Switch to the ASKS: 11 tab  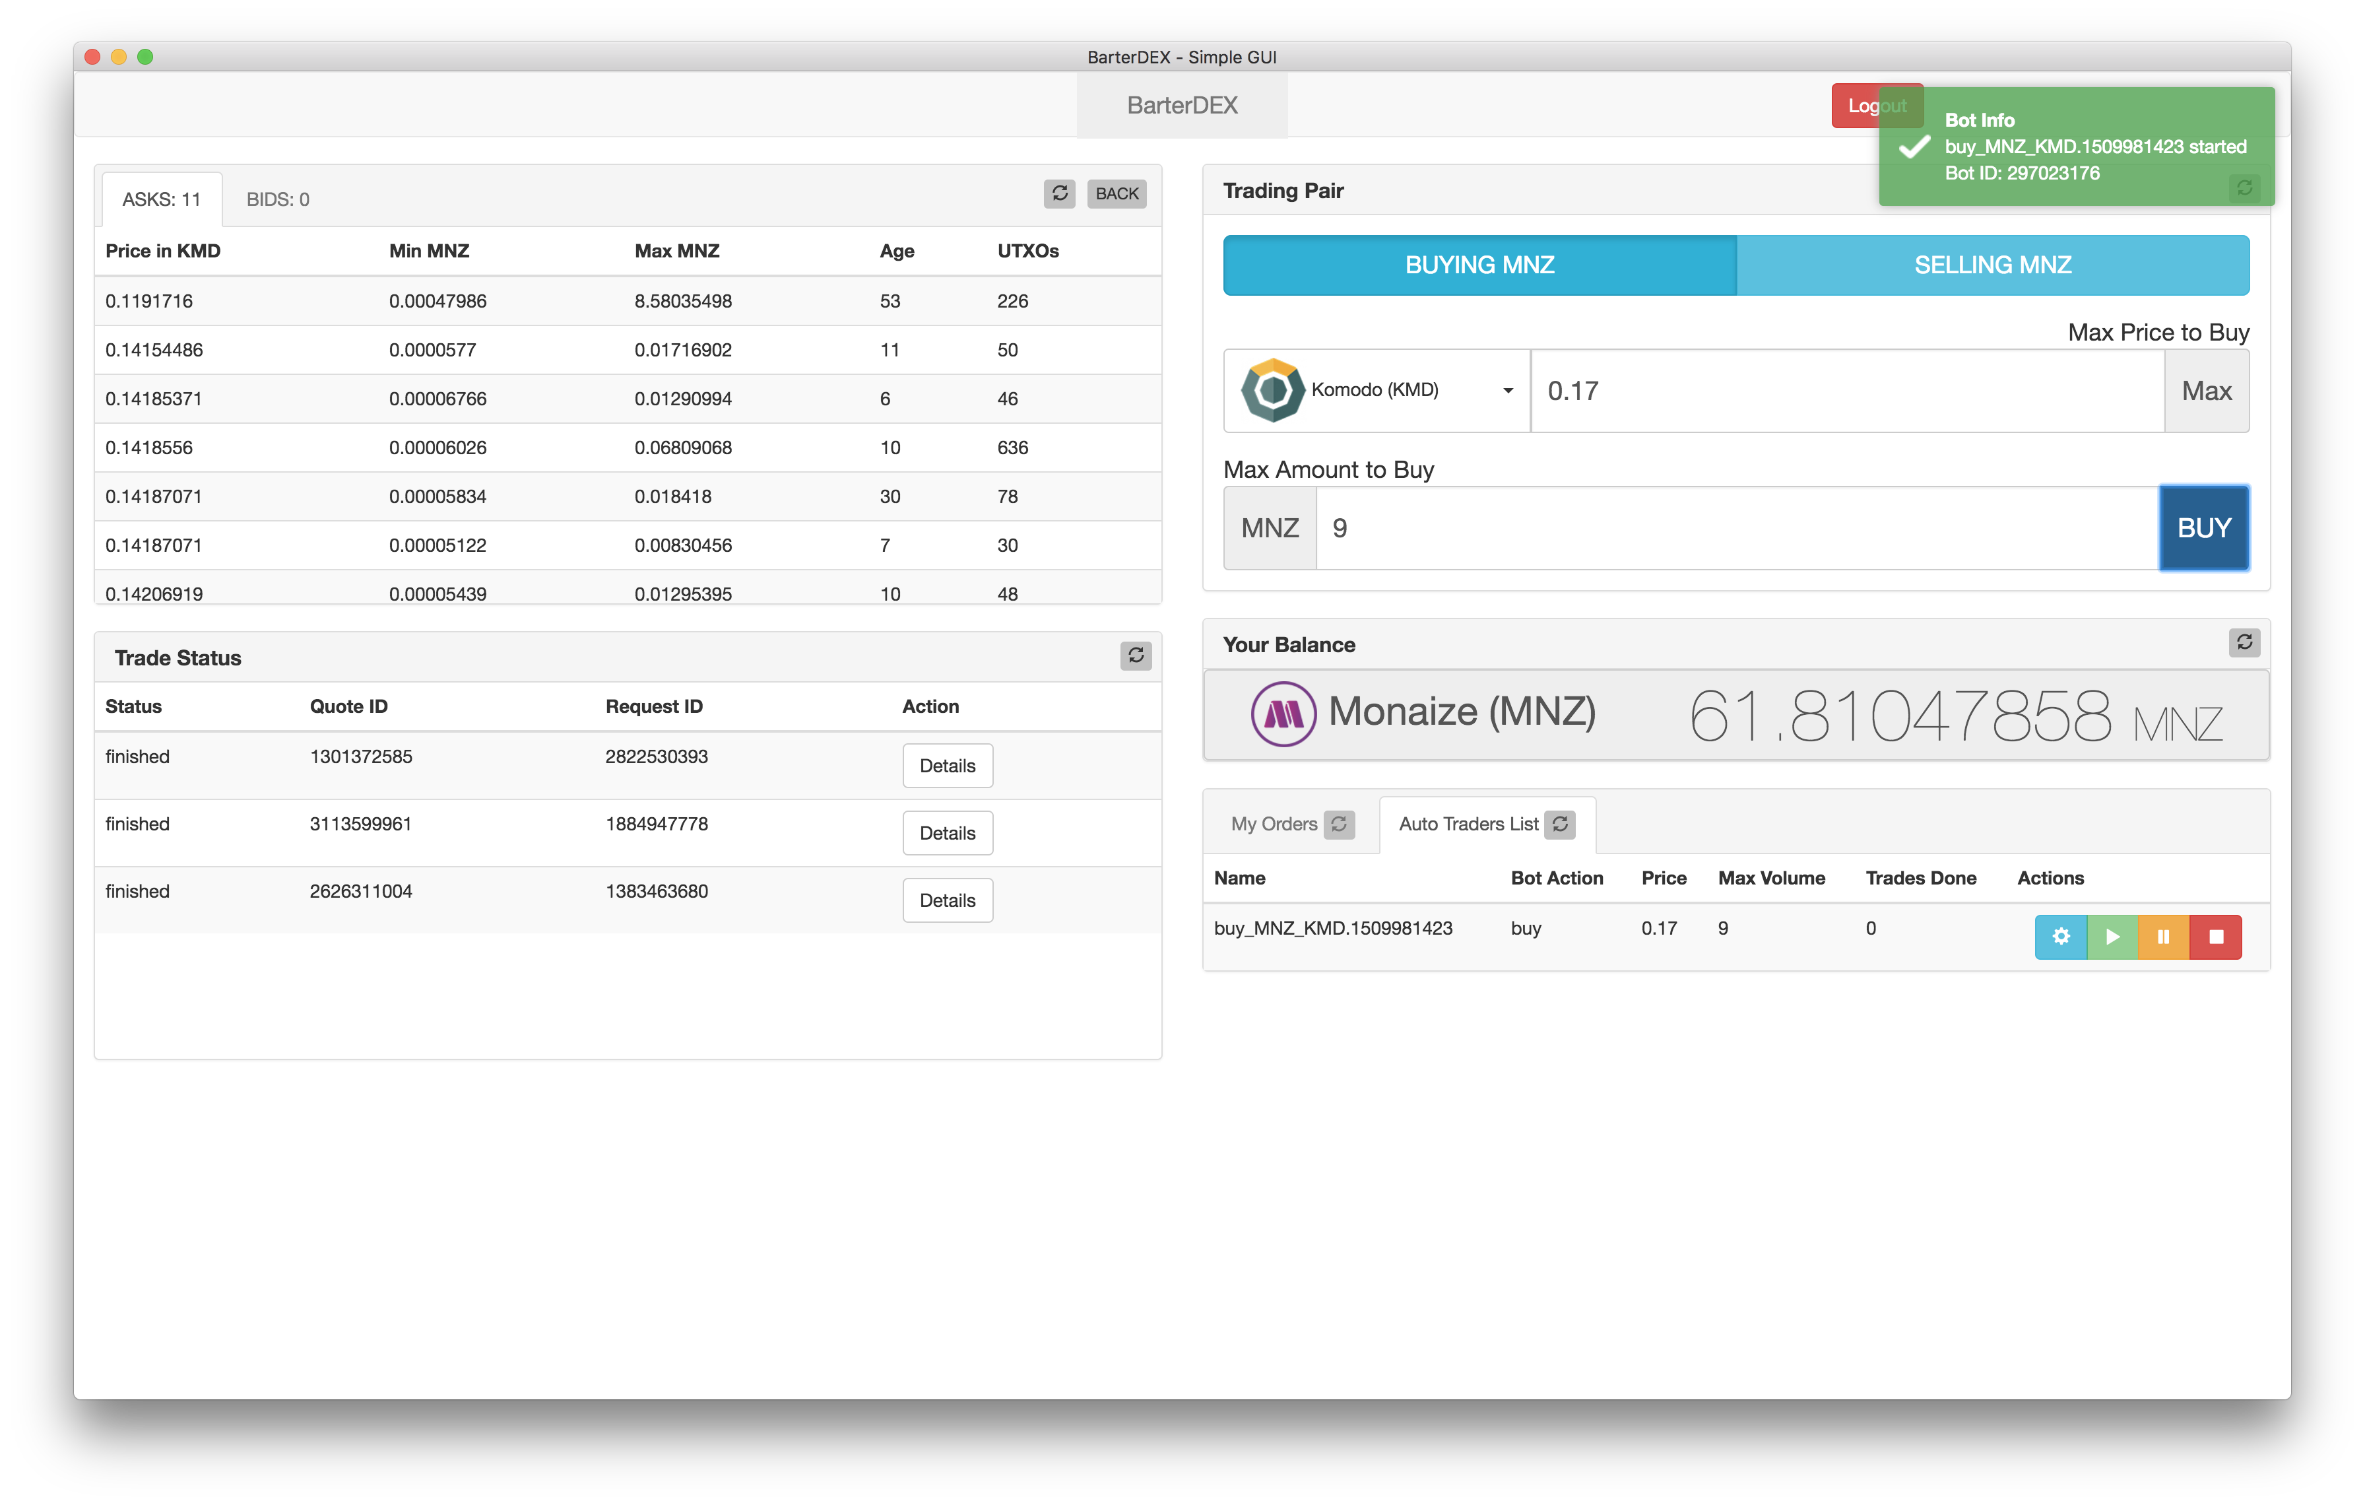[161, 199]
